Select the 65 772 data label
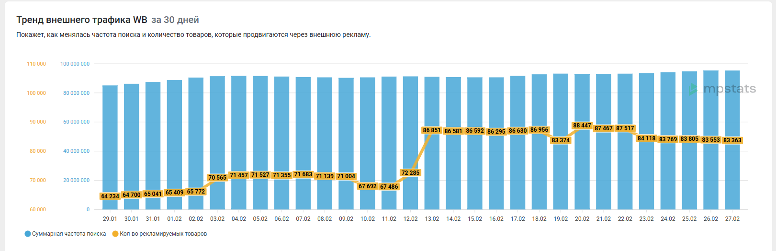Screen dimensions: 776x251 196,192
